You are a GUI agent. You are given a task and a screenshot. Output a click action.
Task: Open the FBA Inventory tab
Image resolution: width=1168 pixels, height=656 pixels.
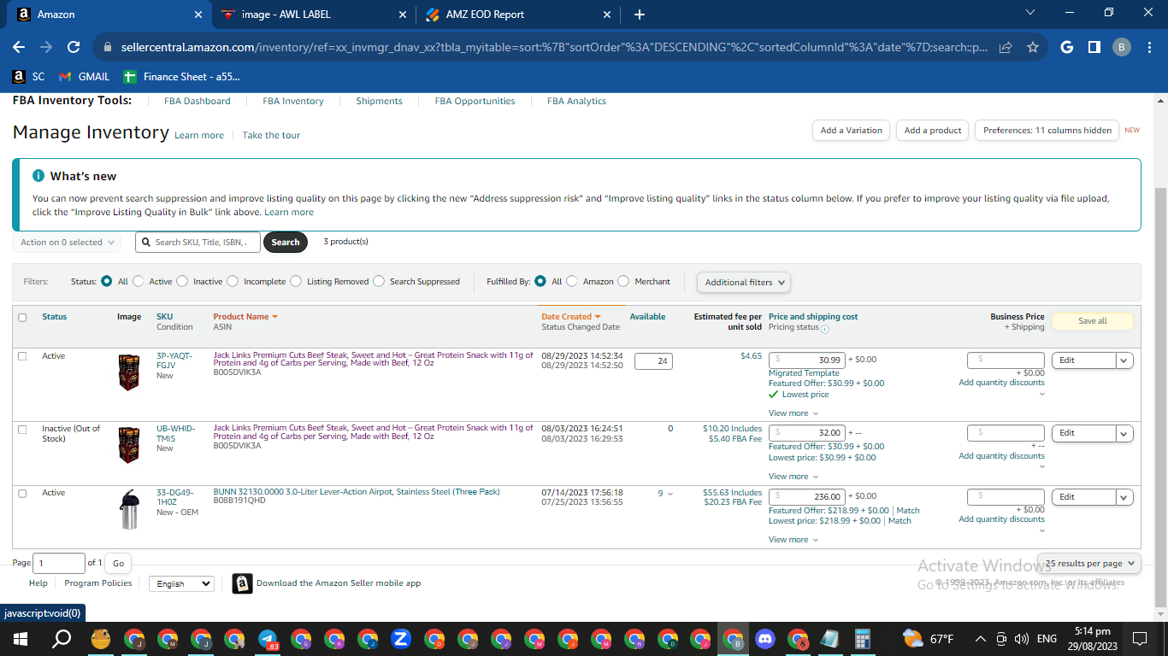(293, 101)
